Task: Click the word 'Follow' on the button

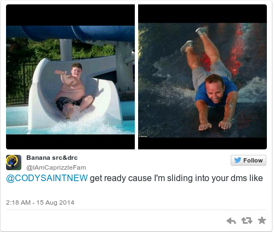Action: pos(253,160)
